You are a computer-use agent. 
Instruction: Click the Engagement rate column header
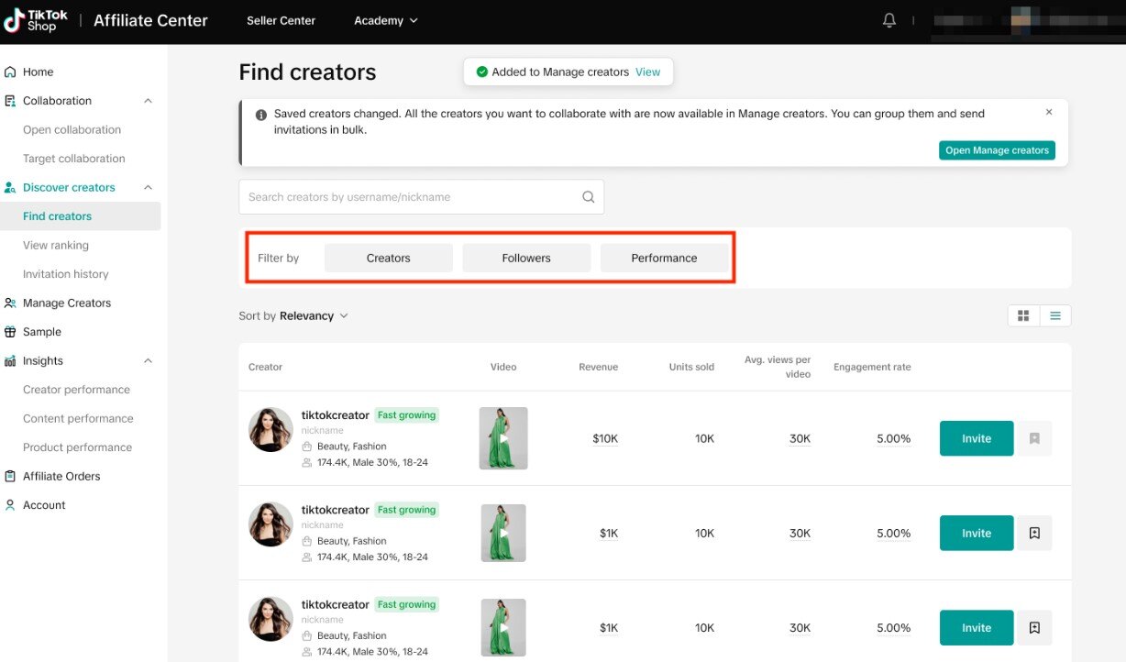coord(872,367)
